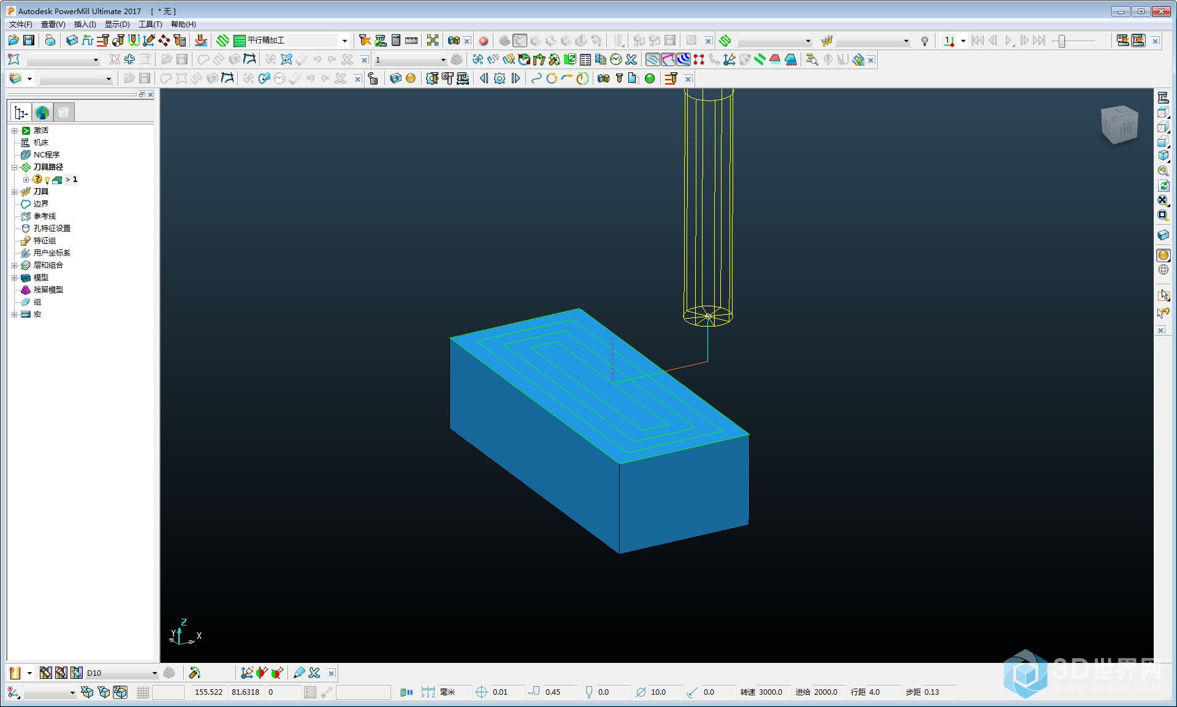1177x707 pixels.
Task: Click the grid toggle icon in status bar
Action: tap(143, 692)
